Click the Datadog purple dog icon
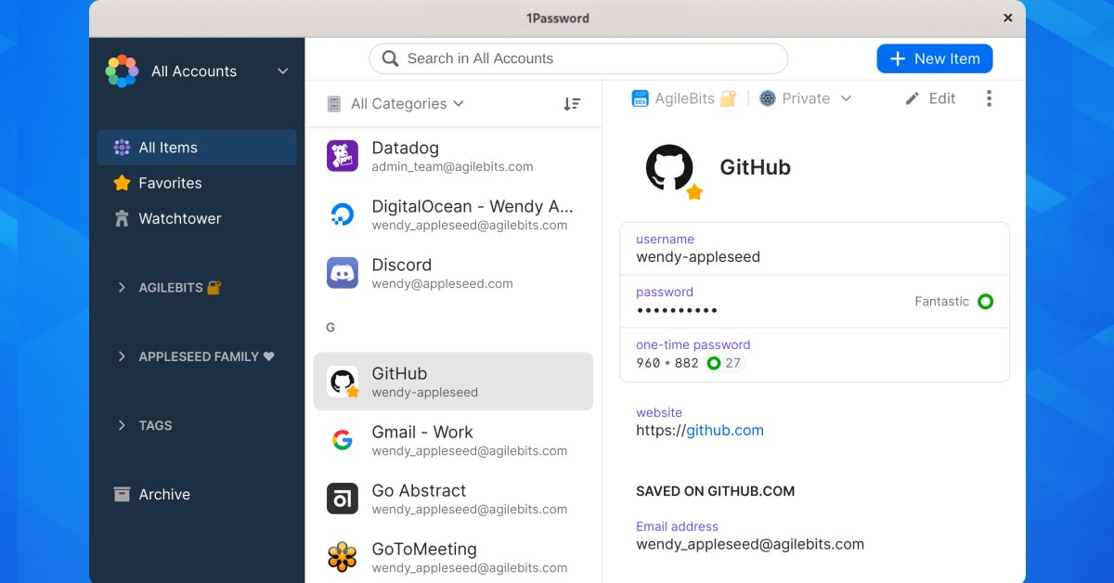1114x583 pixels. point(343,156)
